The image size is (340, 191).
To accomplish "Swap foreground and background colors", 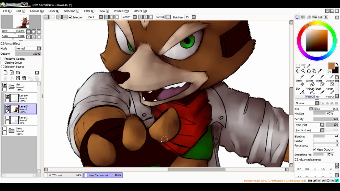I will point(337,64).
